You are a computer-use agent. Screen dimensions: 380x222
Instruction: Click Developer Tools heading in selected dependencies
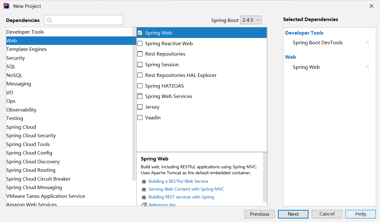point(304,33)
